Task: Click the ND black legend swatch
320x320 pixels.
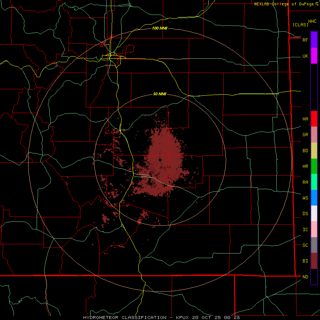Action: click(314, 277)
